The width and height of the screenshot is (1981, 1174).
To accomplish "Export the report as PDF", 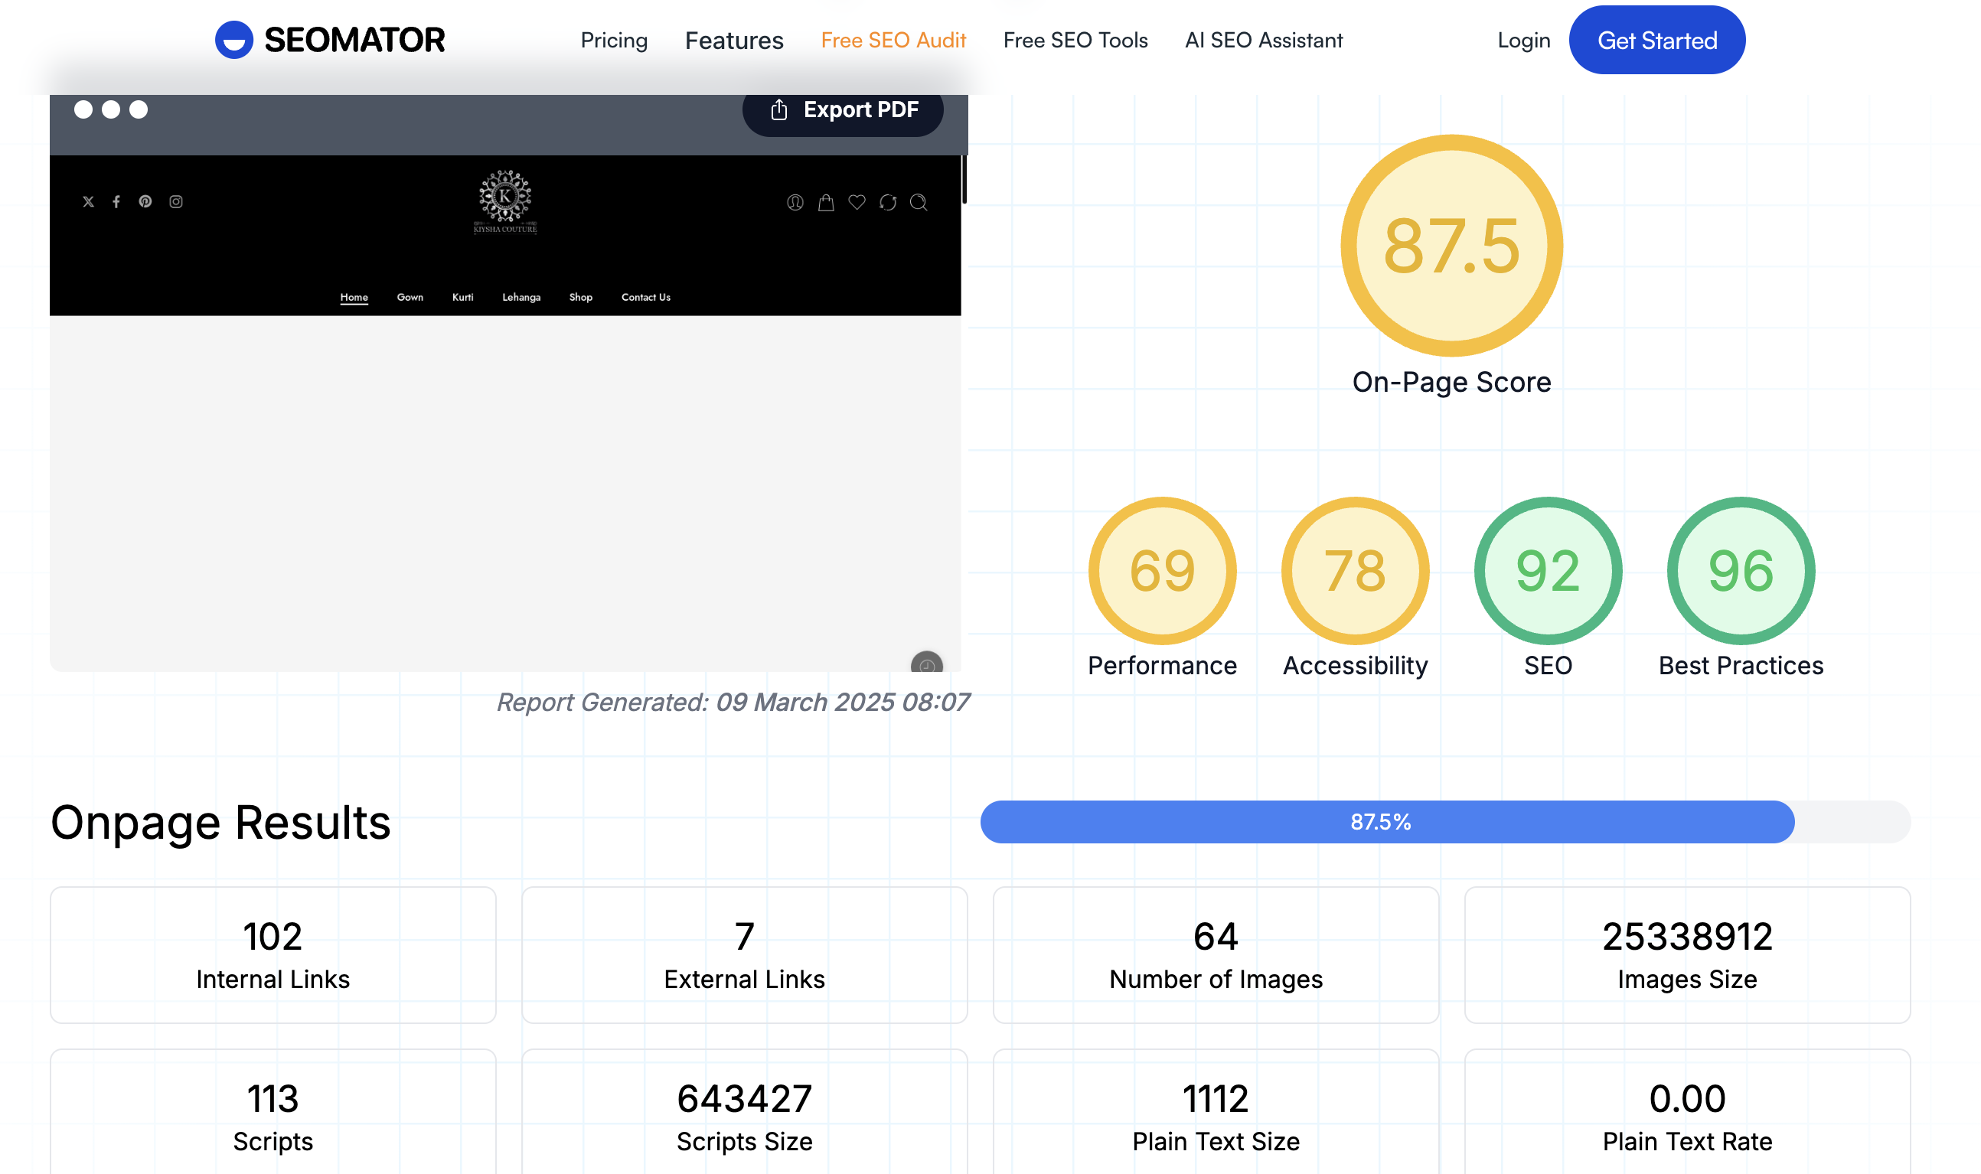I will 842,110.
